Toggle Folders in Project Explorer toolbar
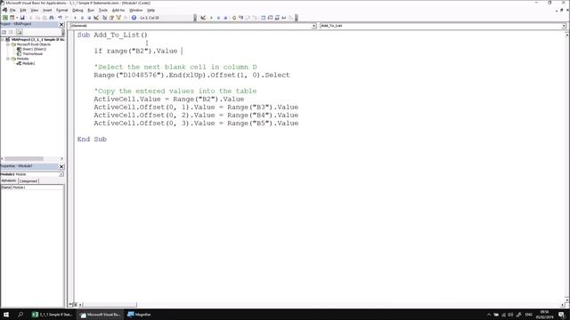This screenshot has height=320, width=570. point(19,32)
